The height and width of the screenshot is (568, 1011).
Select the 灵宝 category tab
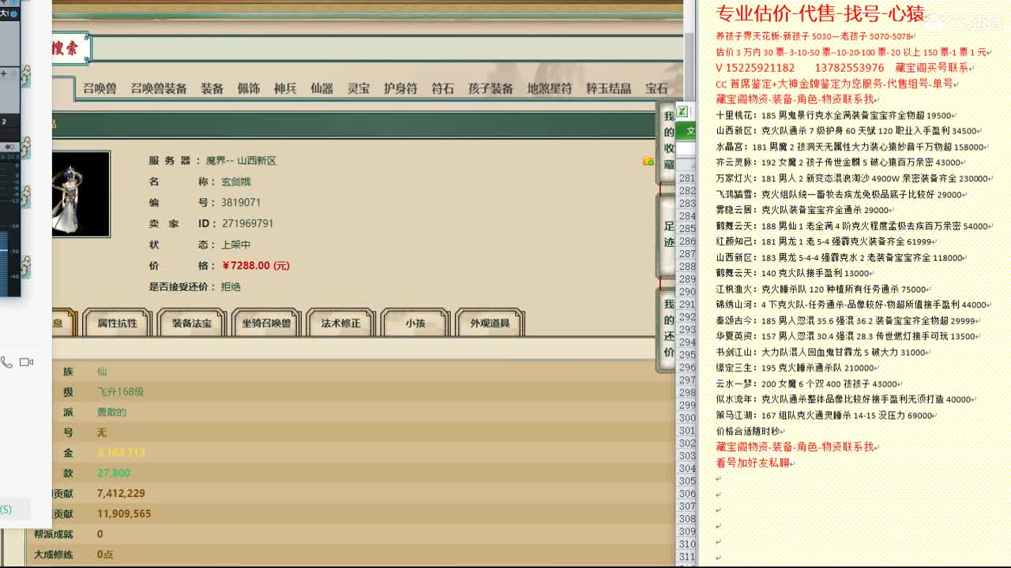click(x=359, y=88)
